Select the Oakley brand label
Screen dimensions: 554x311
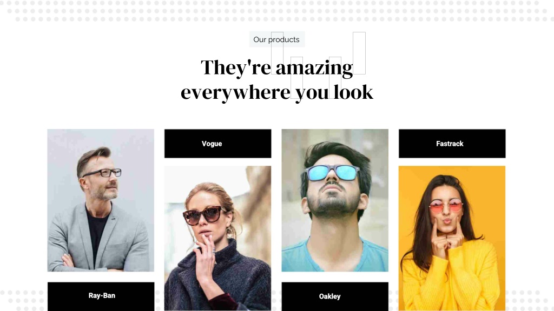[335, 296]
